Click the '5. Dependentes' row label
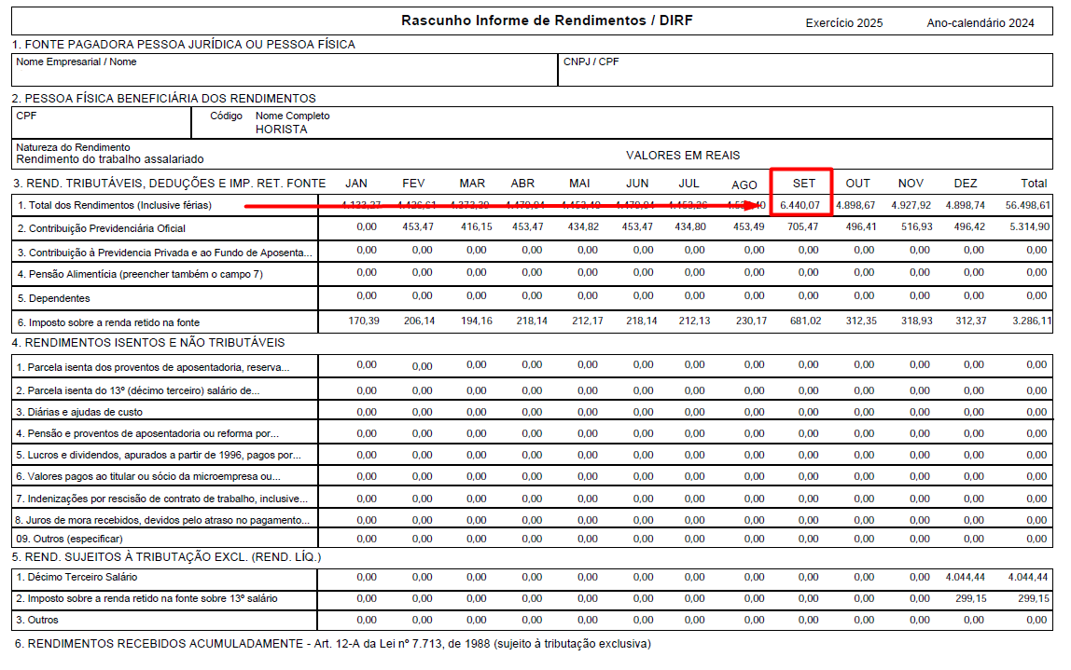Image resolution: width=1071 pixels, height=670 pixels. click(x=54, y=299)
